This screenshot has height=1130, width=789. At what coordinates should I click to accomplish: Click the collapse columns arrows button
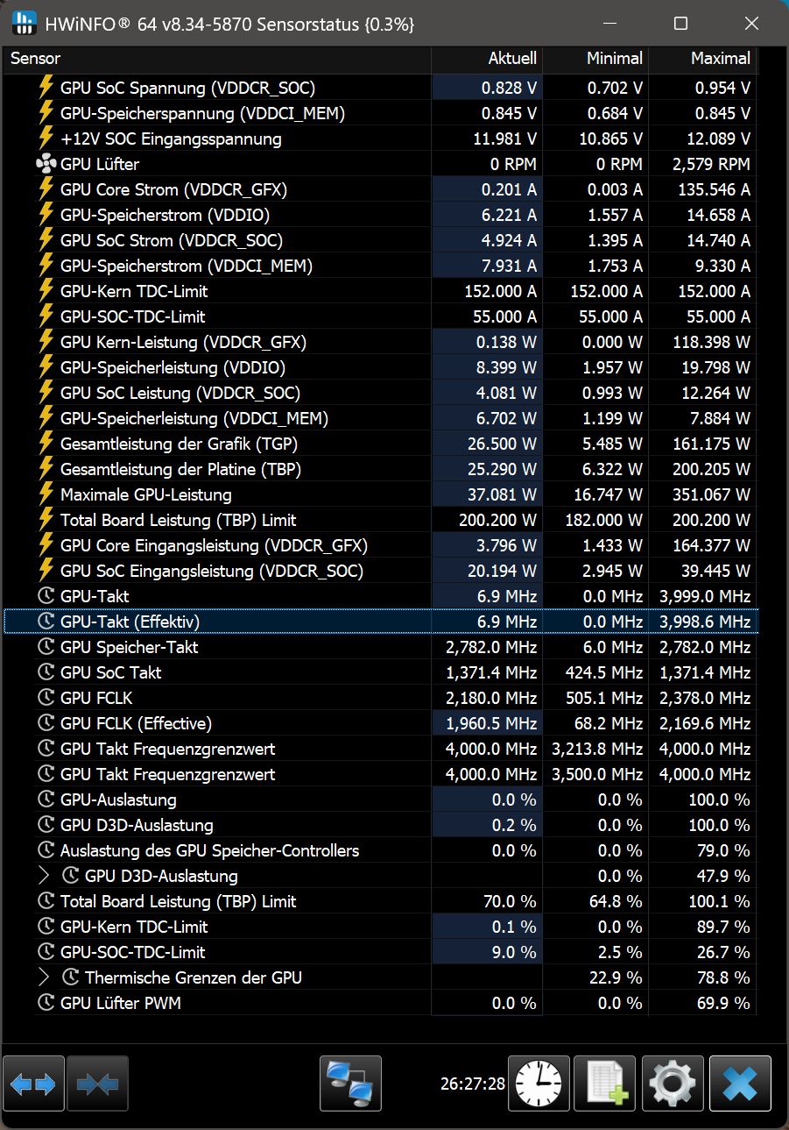(x=98, y=1084)
